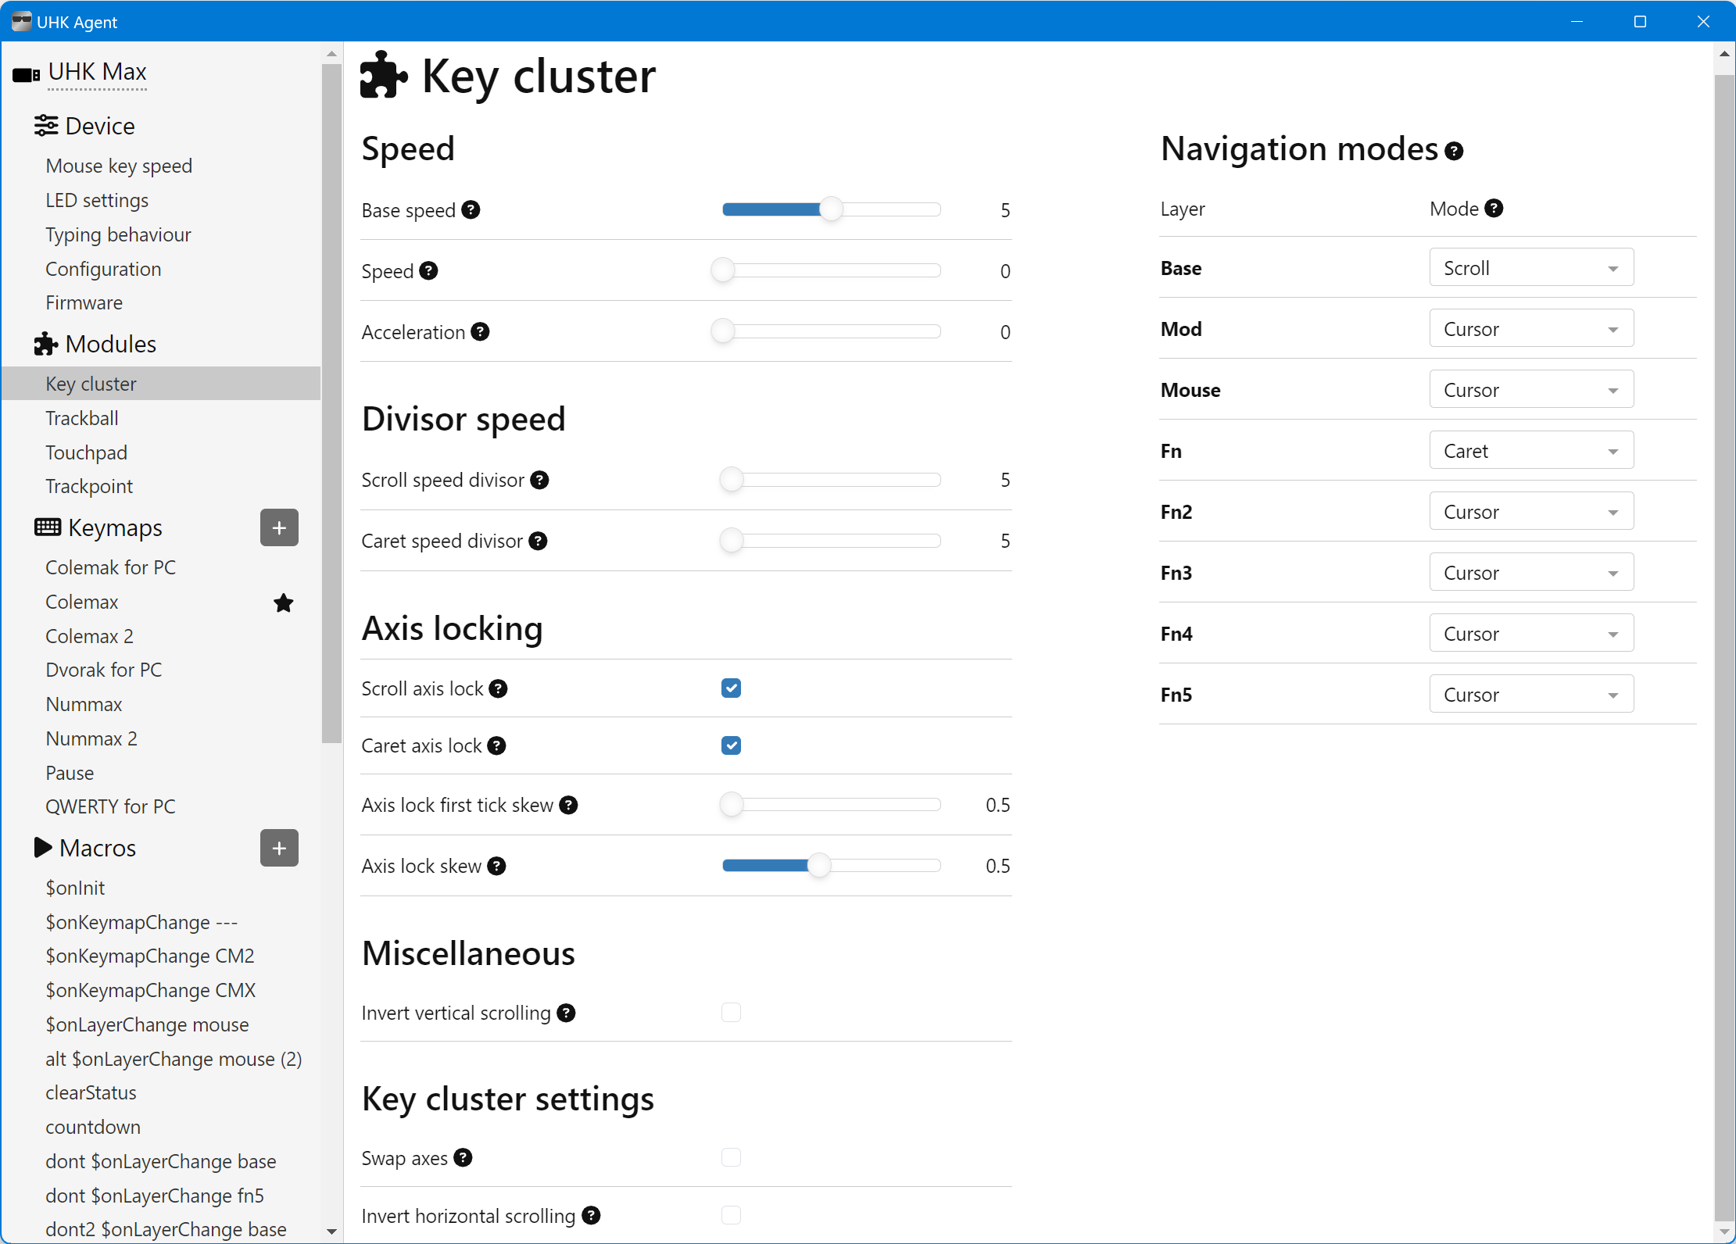Viewport: 1736px width, 1244px height.
Task: Click the help icon next to Base speed
Action: pyautogui.click(x=471, y=210)
